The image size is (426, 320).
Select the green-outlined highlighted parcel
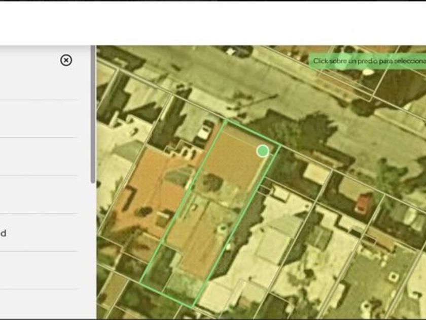[210, 214]
